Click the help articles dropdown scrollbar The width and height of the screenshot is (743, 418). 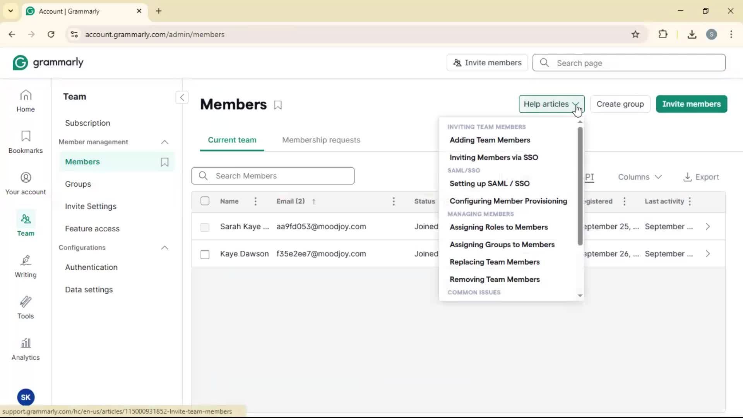pyautogui.click(x=580, y=186)
